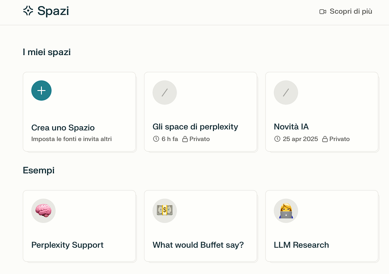Click the teal plus icon to create a space
The image size is (389, 274).
[x=41, y=90]
